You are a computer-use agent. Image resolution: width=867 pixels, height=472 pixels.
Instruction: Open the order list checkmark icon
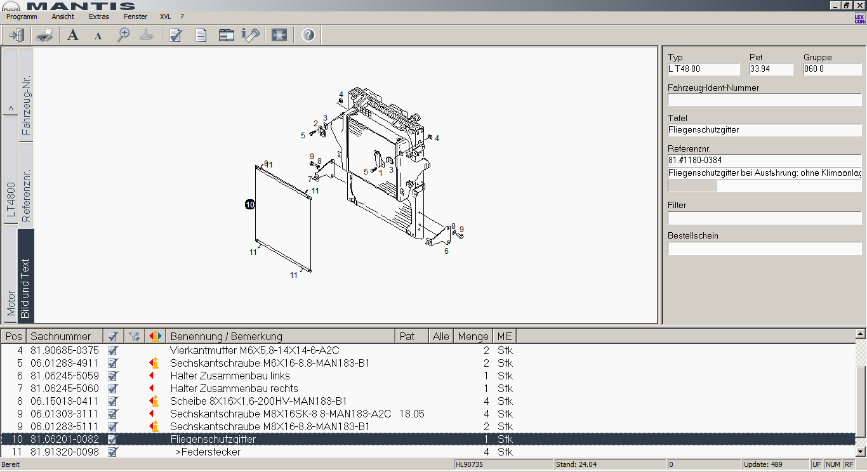pyautogui.click(x=176, y=35)
